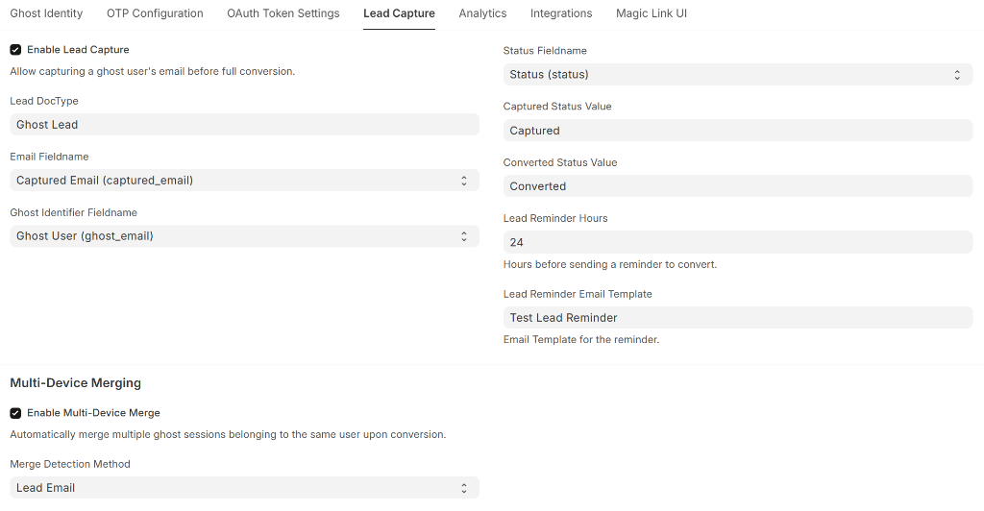Click the Lead DocType field
This screenshot has height=511, width=984.
coord(245,125)
